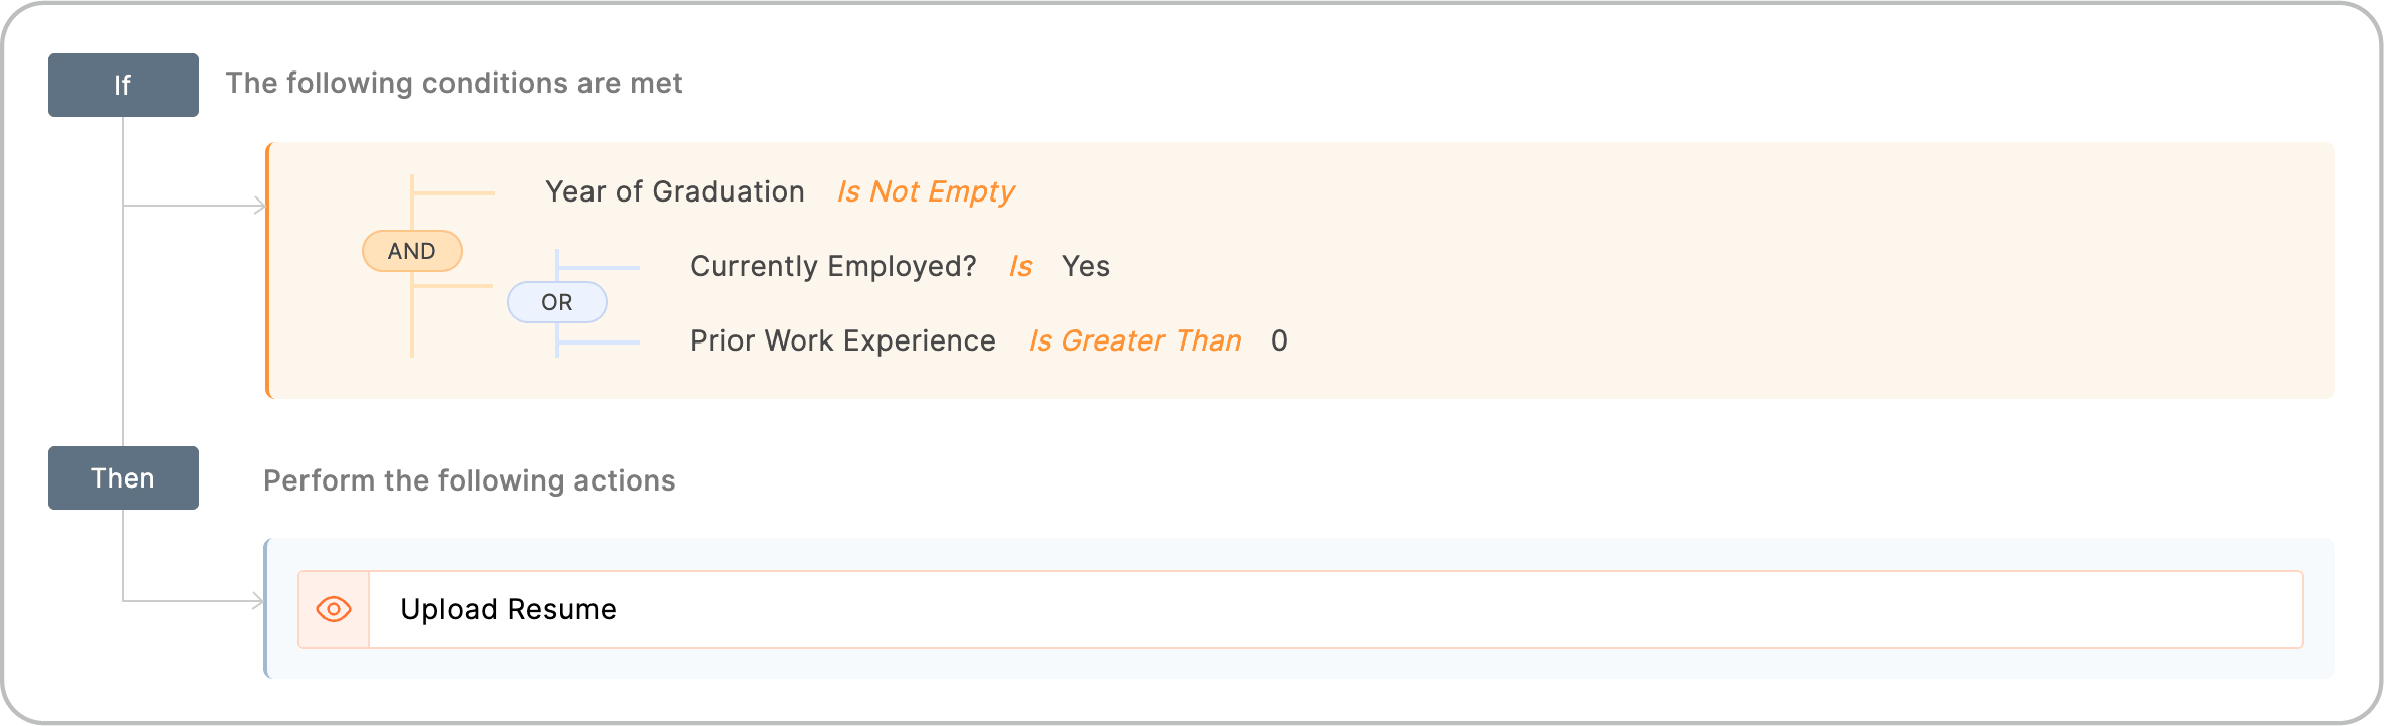This screenshot has width=2384, height=726.
Task: Open the Is Not Empty operator dropdown
Action: (925, 191)
